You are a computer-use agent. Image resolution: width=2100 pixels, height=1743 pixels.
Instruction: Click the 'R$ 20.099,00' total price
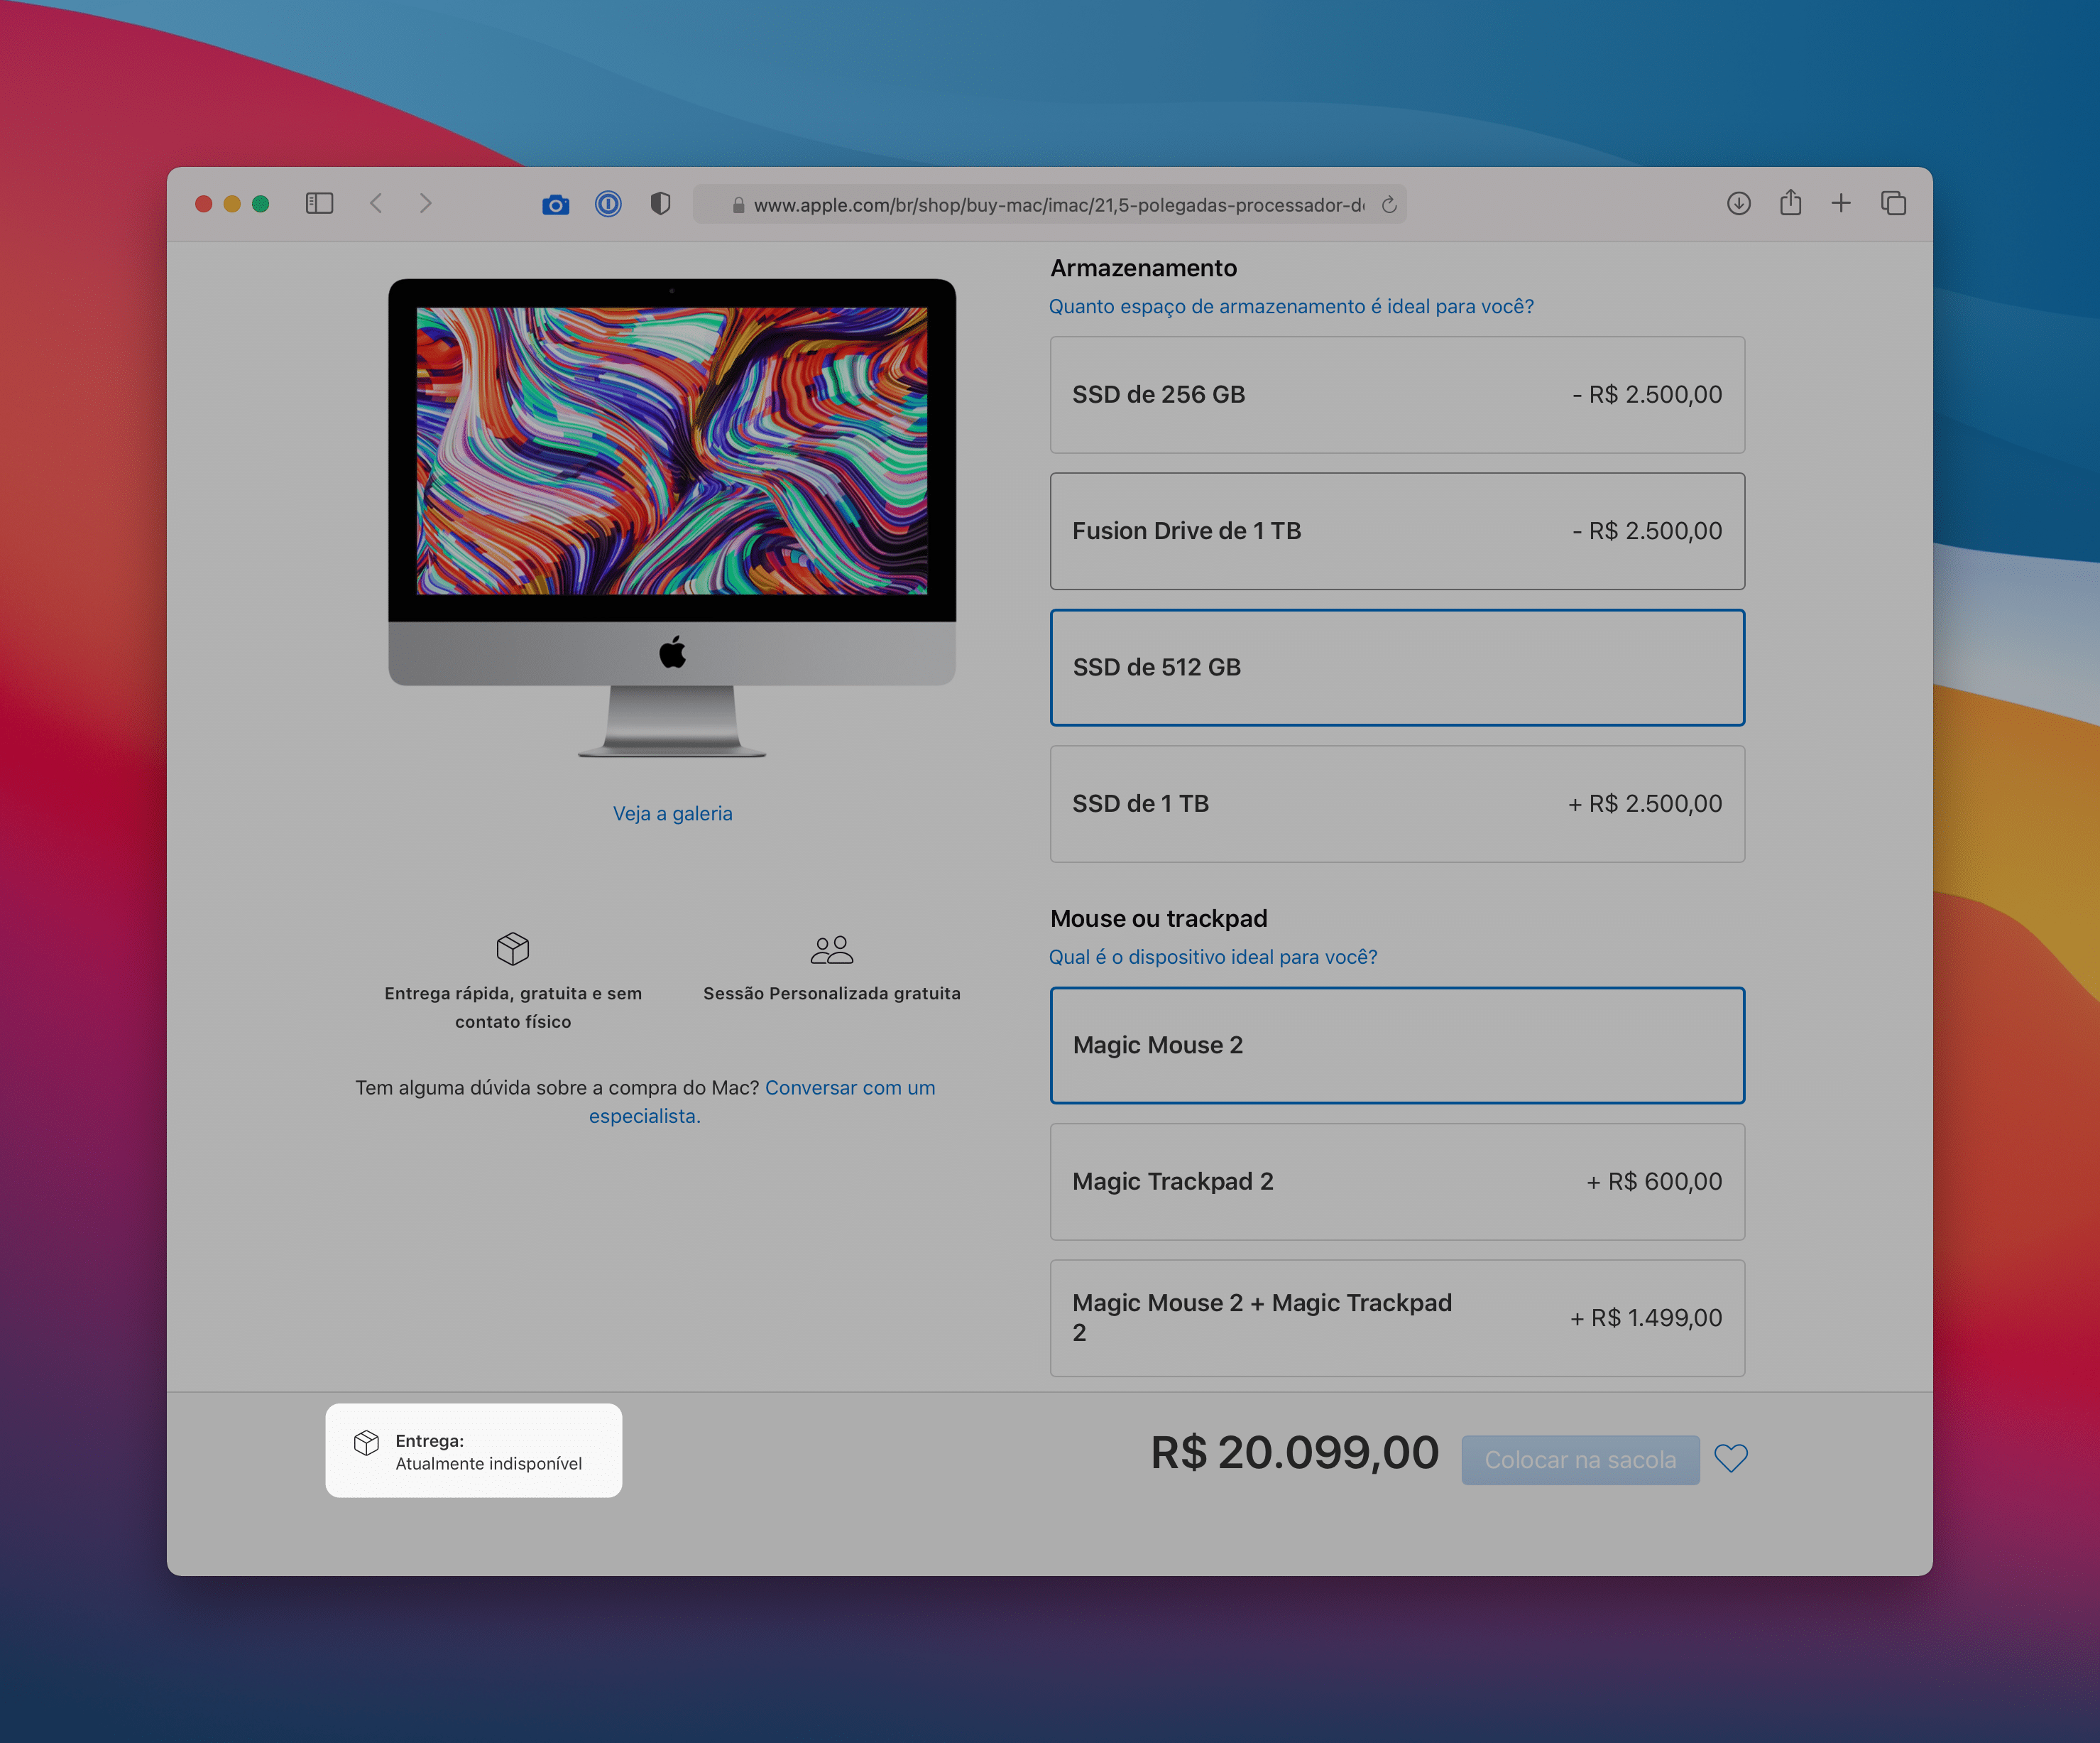pos(1295,1452)
